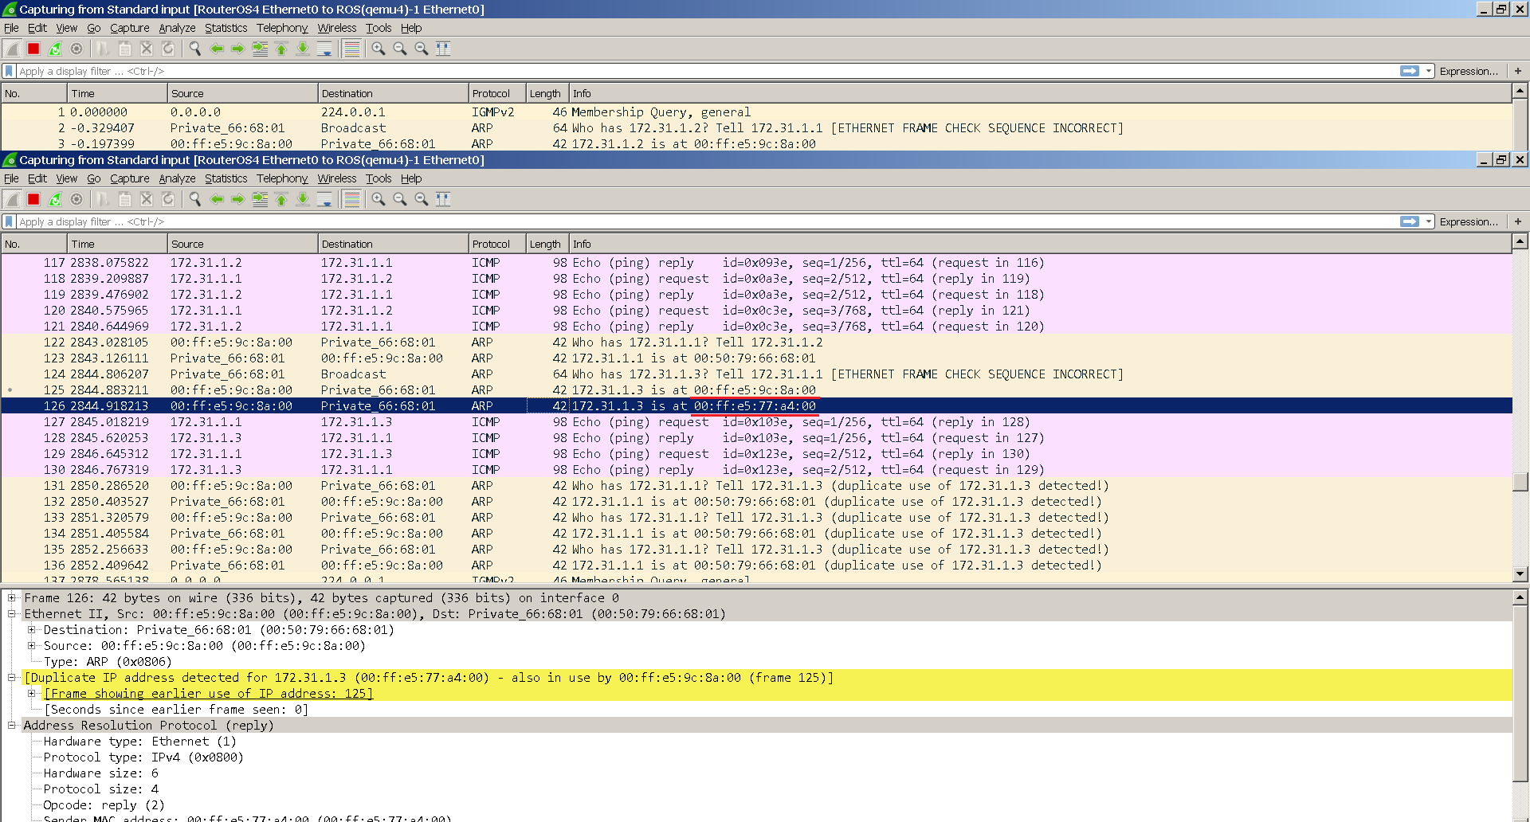Toggle auto-scroll during live capture, front window

(x=324, y=199)
